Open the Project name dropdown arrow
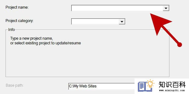 [x=166, y=8]
